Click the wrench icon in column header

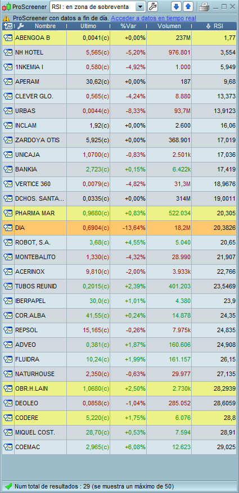(x=19, y=26)
